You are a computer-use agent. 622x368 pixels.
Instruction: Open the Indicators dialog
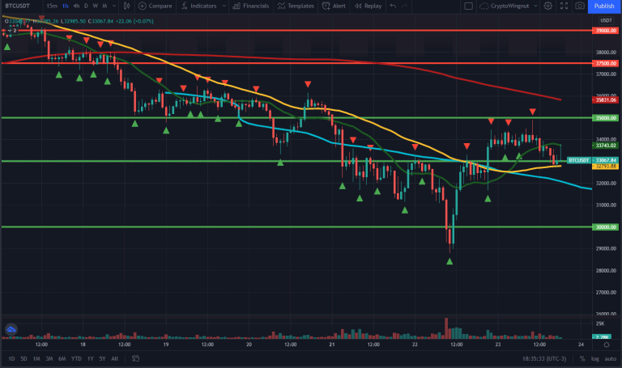198,6
